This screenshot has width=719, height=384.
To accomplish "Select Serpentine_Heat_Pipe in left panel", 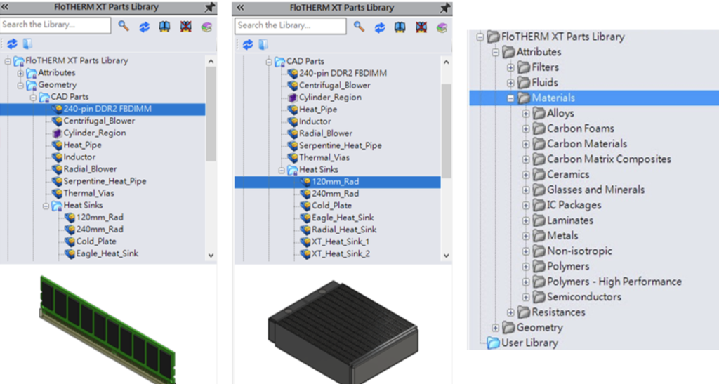I will [105, 181].
